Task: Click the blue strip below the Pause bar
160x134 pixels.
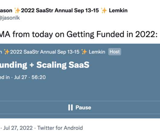Action: tap(80, 116)
